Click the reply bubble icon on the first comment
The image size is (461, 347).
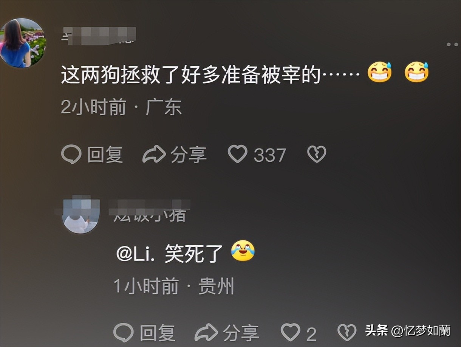pos(71,155)
